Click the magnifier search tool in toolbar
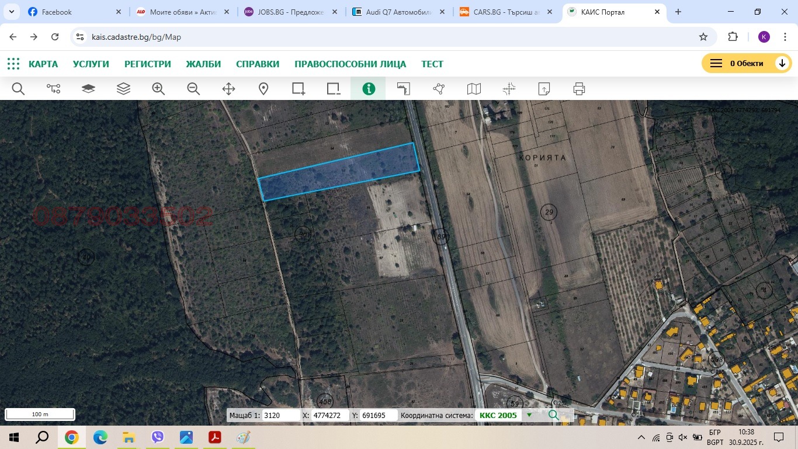798x449 pixels. coord(18,89)
